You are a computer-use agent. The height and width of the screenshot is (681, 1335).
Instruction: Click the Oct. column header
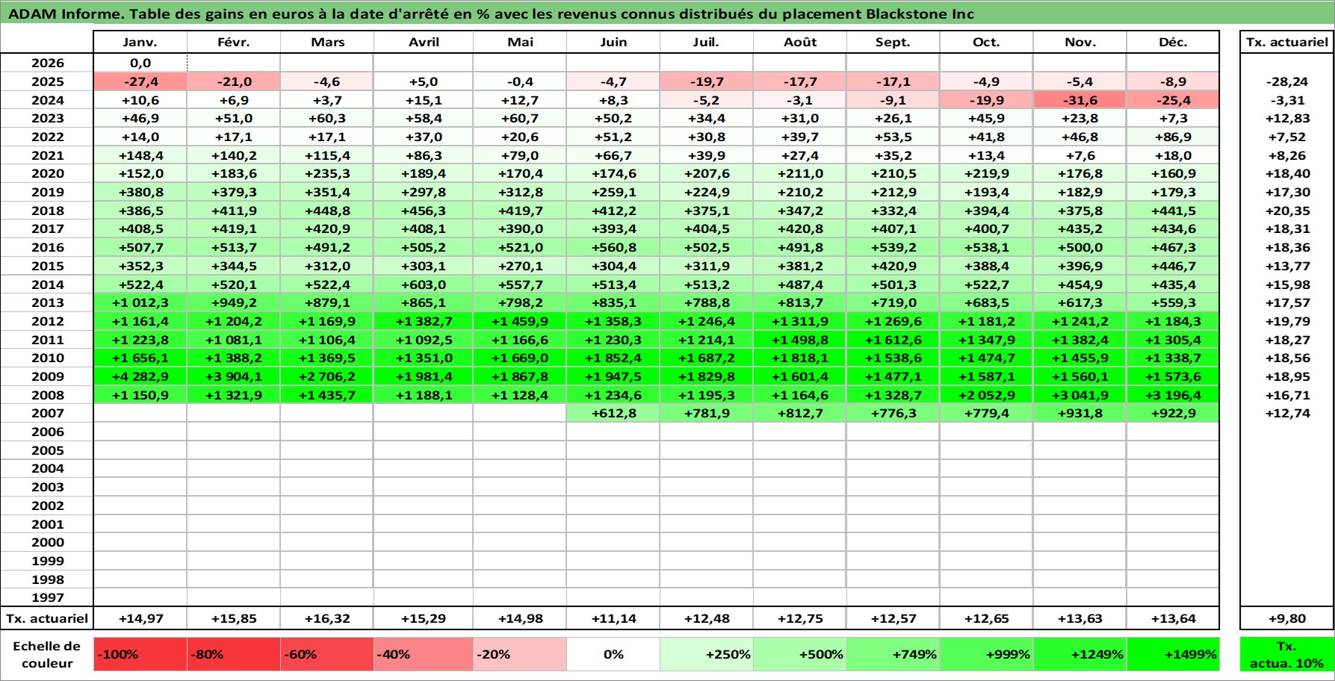987,43
